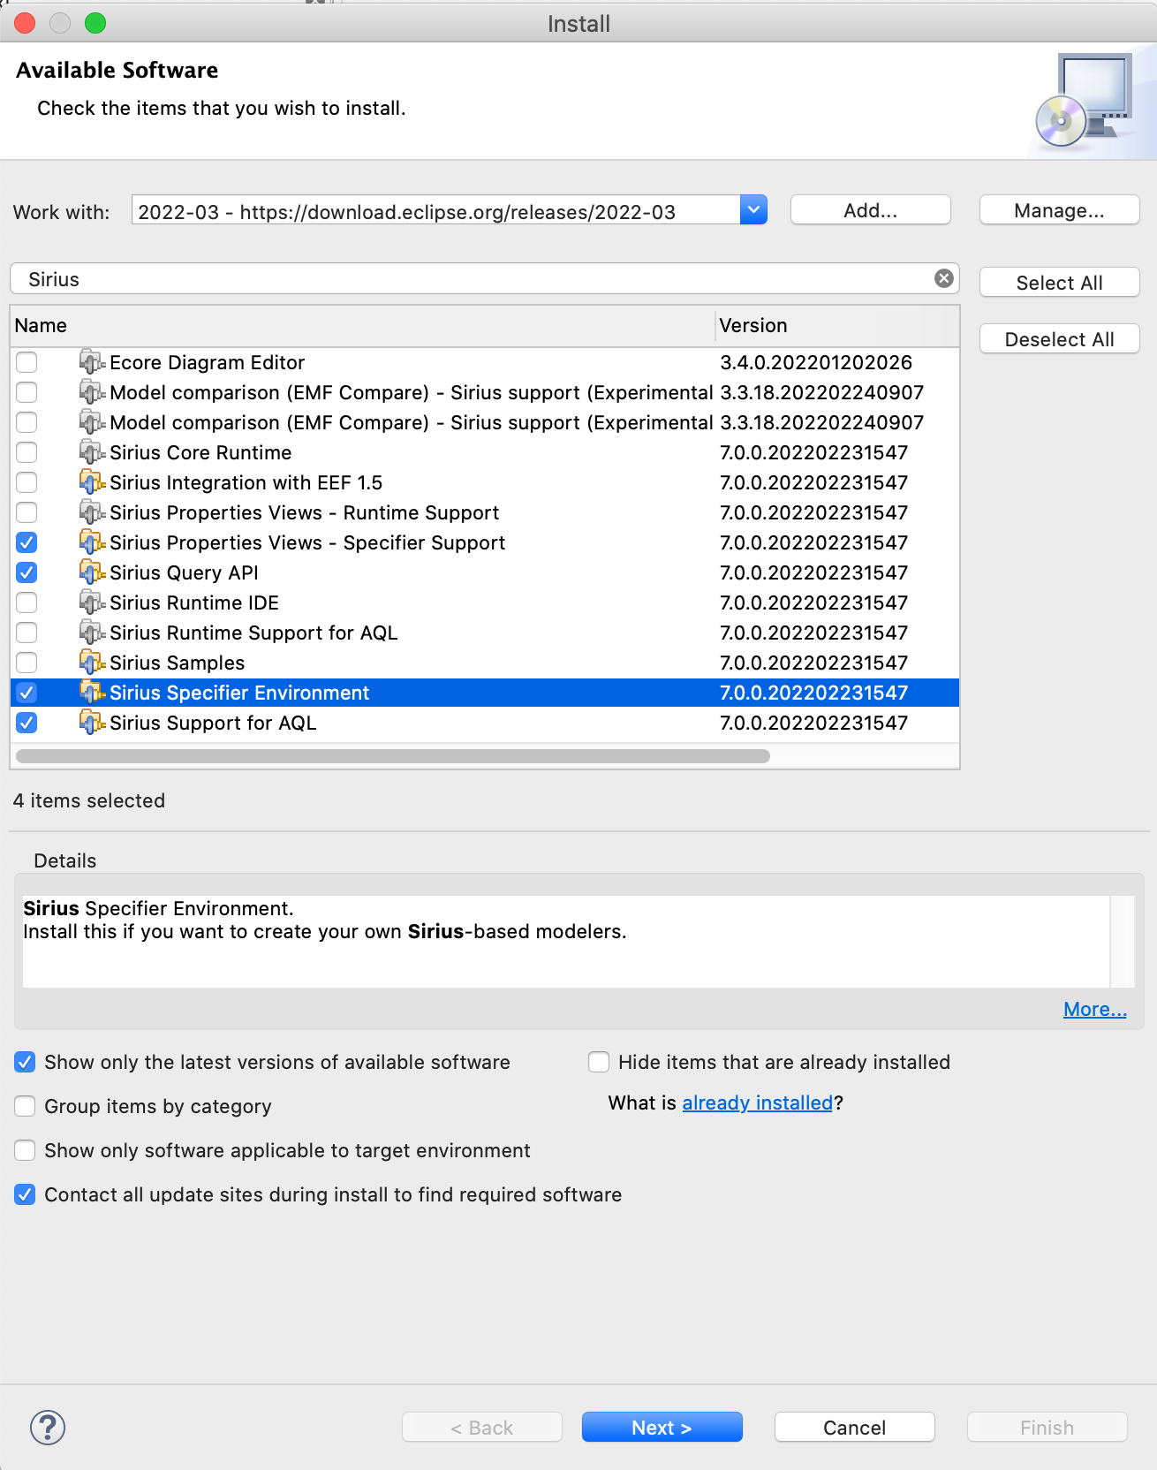
Task: Click the Sirius Core Runtime feature icon
Action: 92,452
